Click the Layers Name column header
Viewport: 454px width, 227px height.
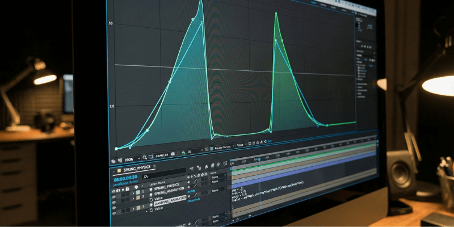(x=158, y=183)
